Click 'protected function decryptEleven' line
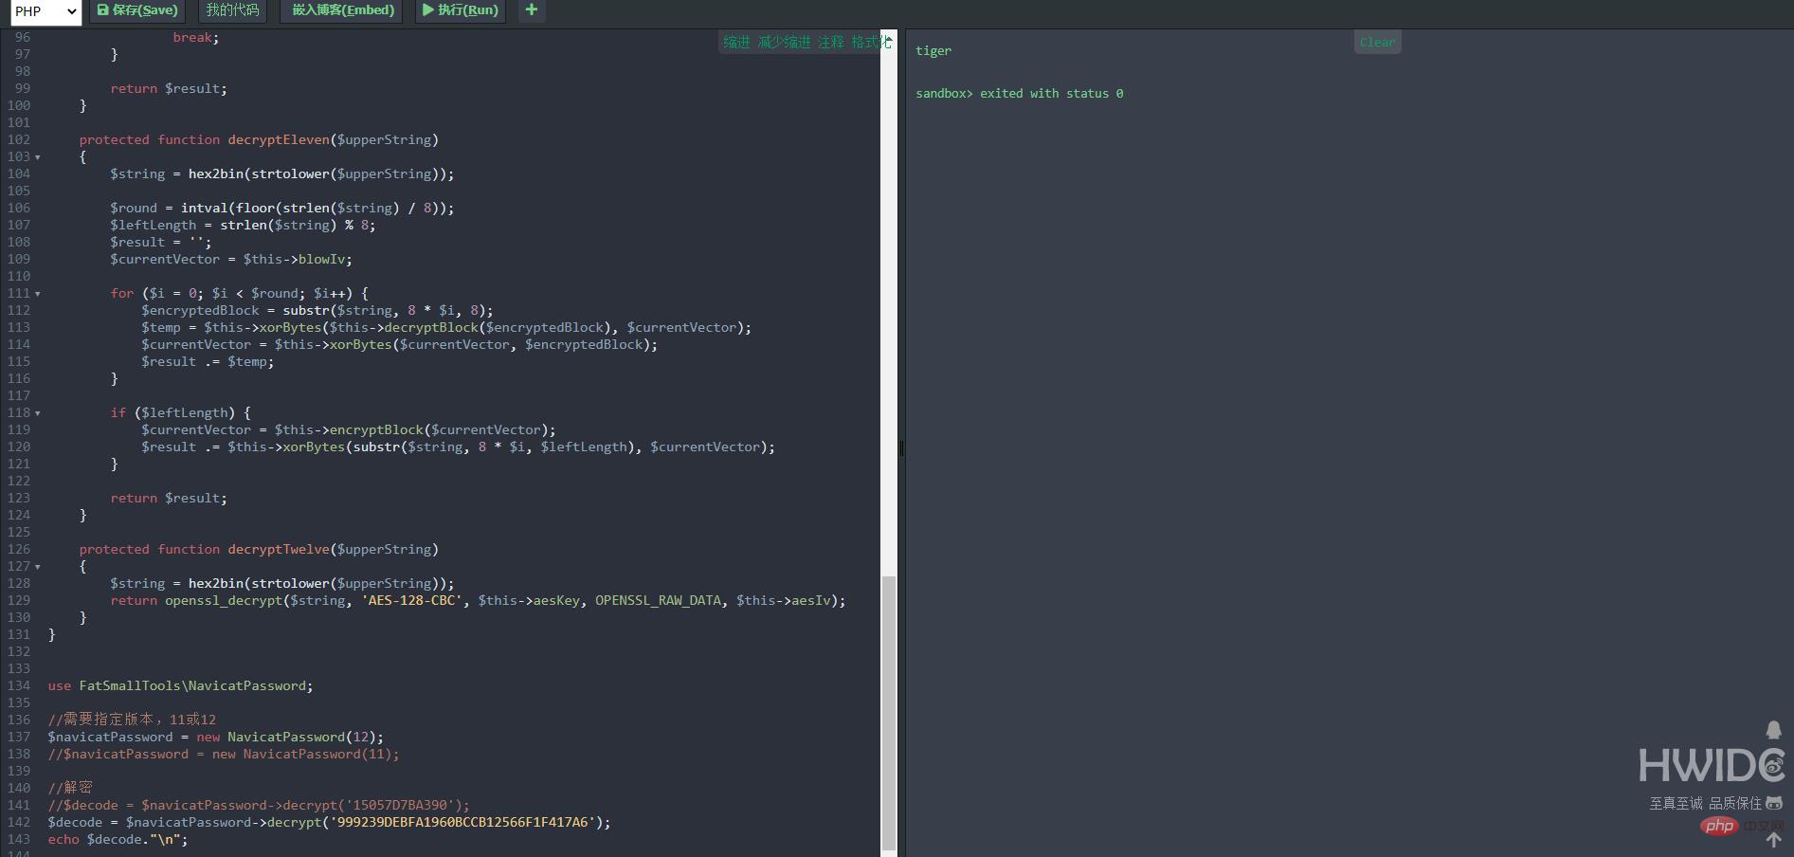1794x857 pixels. click(x=259, y=140)
